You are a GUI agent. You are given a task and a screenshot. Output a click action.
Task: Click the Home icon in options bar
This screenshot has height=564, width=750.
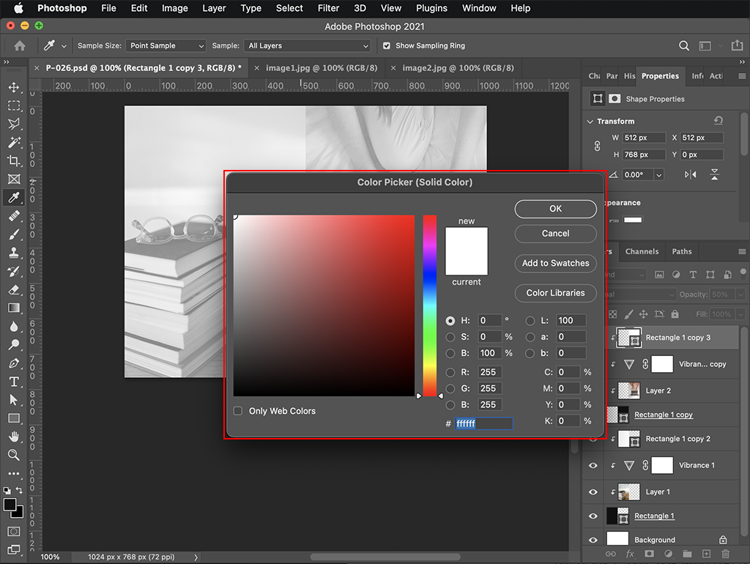pyautogui.click(x=20, y=45)
